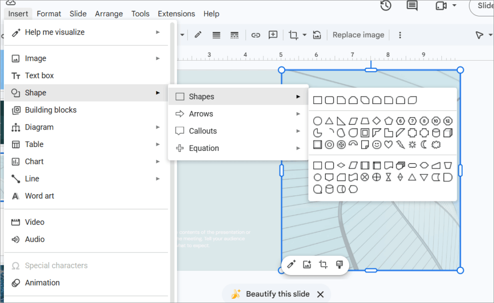Open version history clock icon
This screenshot has width=494, height=303.
(x=385, y=6)
